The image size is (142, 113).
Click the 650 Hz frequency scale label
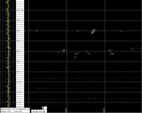pos(20,10)
